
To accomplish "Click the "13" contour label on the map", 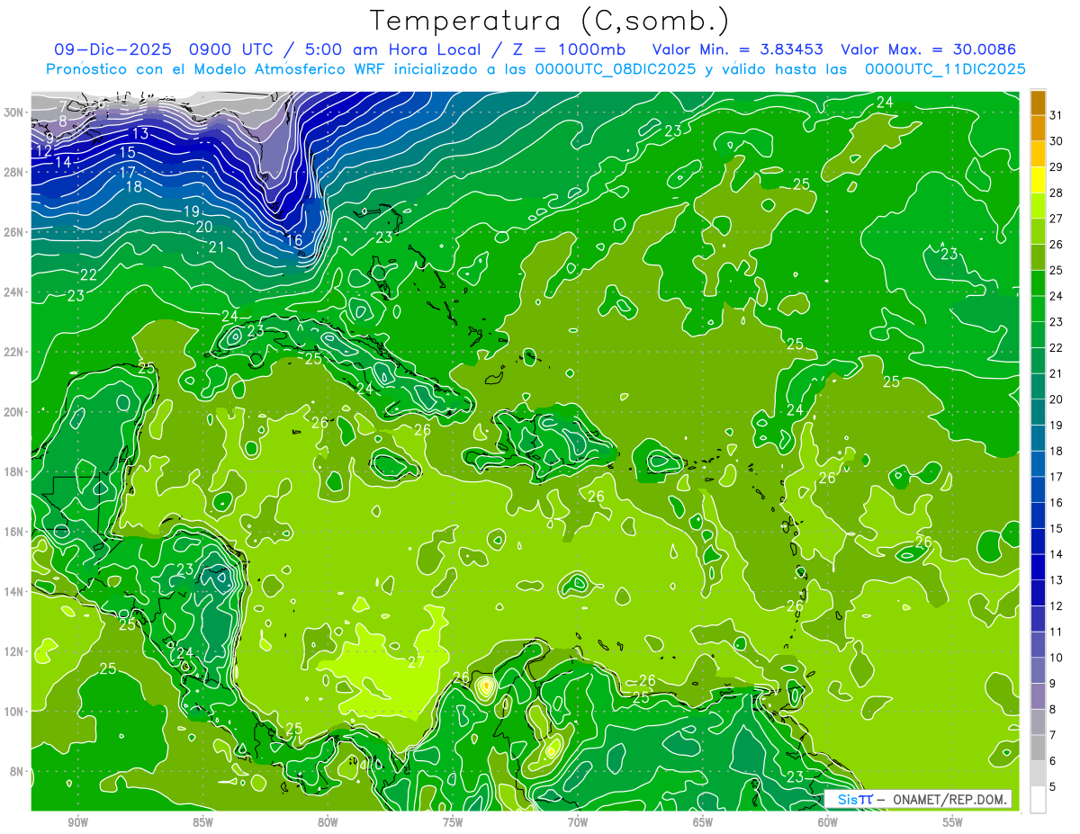I will (140, 133).
